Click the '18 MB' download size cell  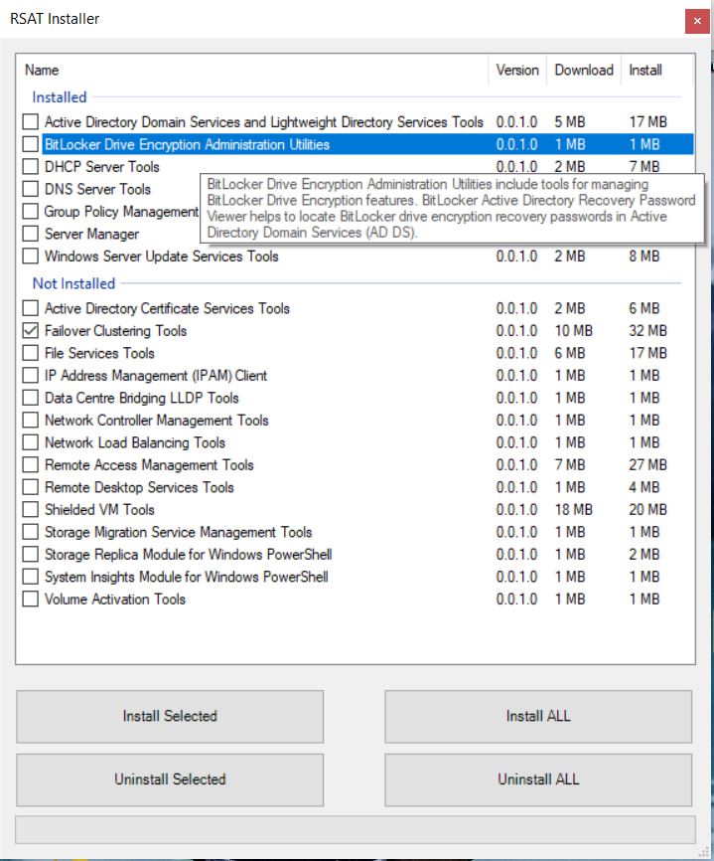click(x=574, y=510)
